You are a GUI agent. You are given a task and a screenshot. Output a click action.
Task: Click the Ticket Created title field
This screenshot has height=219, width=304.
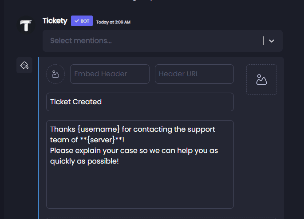(140, 102)
